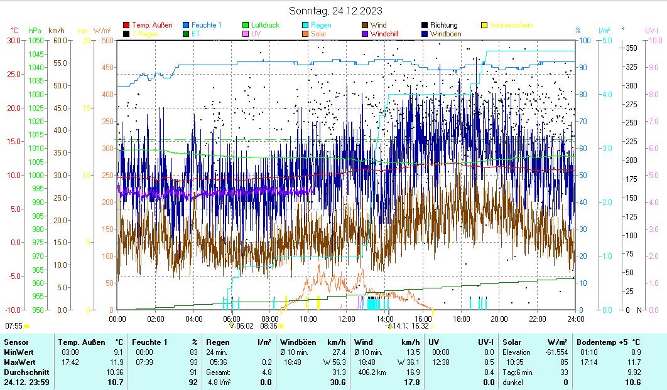Click the UV legend text label
This screenshot has width=667, height=390.
(x=256, y=34)
